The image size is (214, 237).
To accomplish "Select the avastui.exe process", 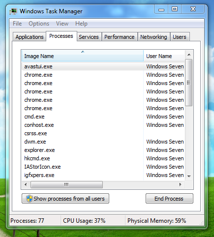I will 103,66.
